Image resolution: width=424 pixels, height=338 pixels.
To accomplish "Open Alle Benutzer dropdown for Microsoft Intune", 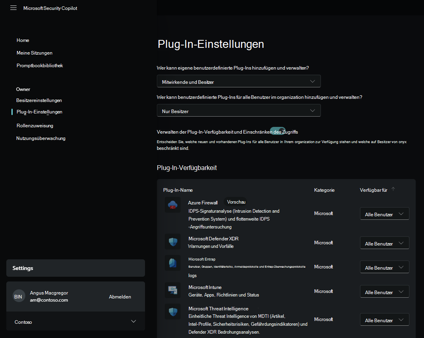I will [384, 291].
